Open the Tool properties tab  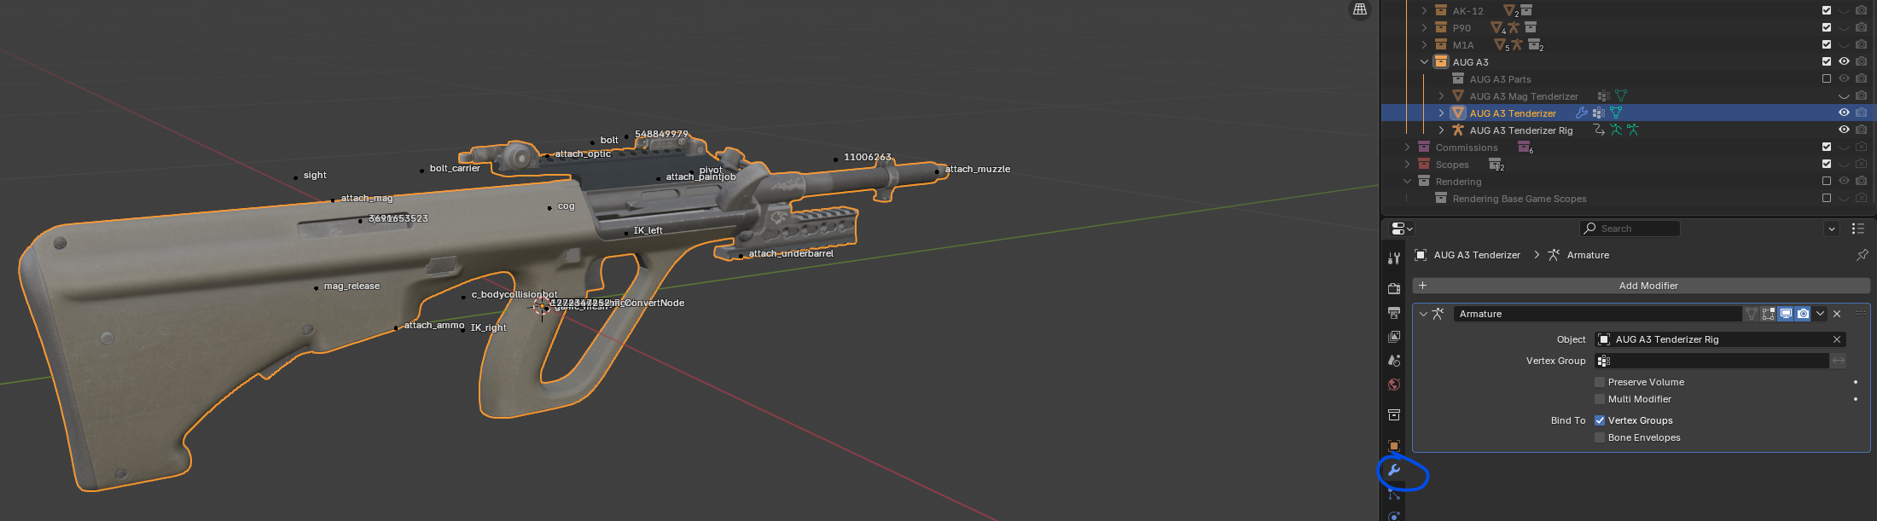coord(1394,258)
